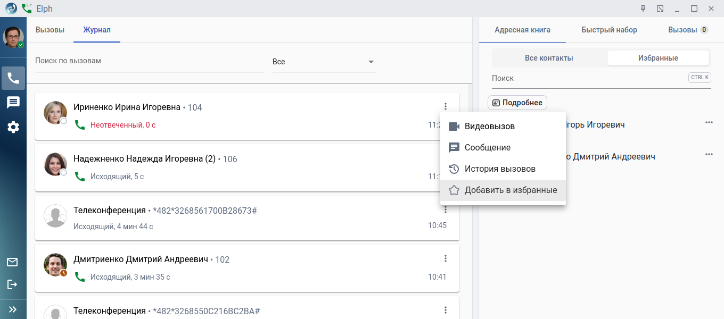Open the chat messages sidebar icon
Viewport: 724px width, 319px height.
pyautogui.click(x=13, y=103)
